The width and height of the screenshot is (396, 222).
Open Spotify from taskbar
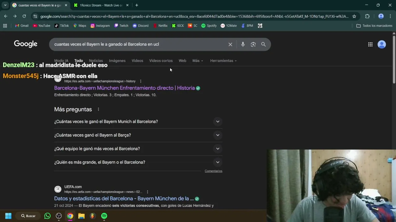[104, 216]
